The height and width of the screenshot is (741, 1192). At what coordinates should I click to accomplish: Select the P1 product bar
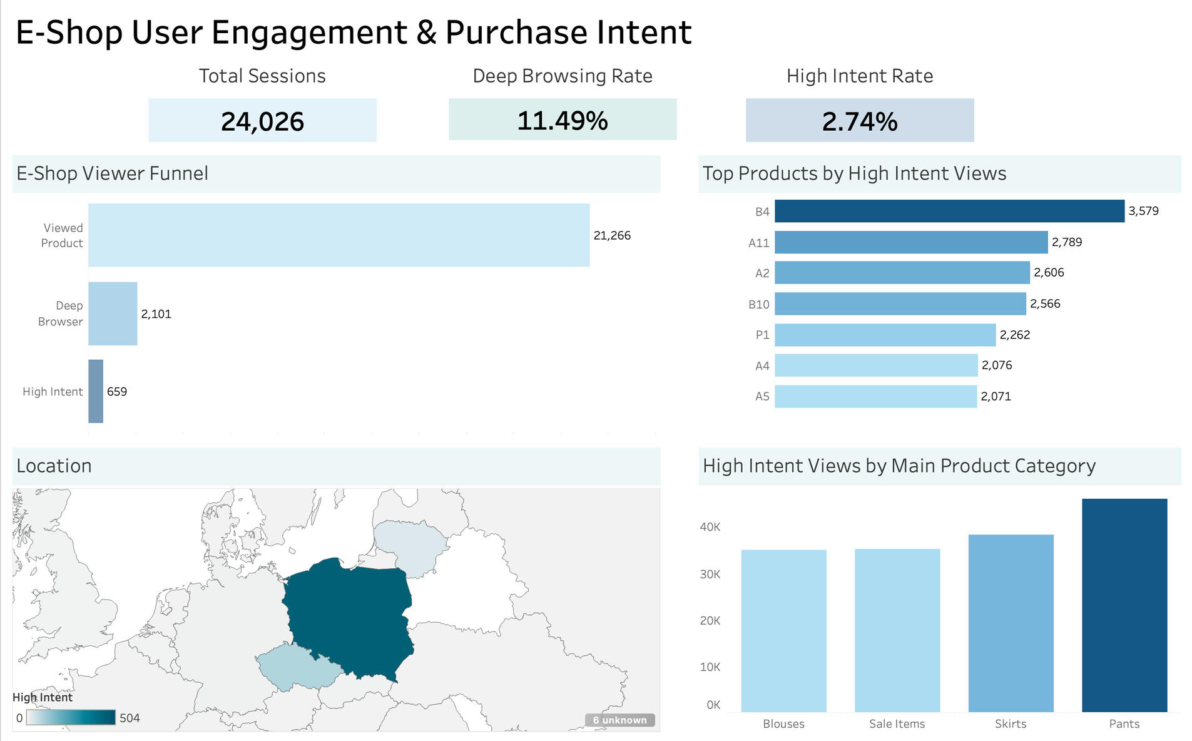885,335
